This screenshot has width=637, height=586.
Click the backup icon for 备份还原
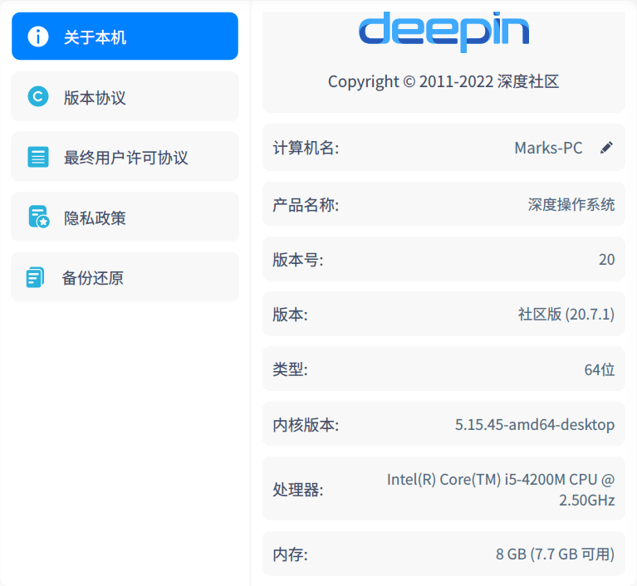point(36,277)
